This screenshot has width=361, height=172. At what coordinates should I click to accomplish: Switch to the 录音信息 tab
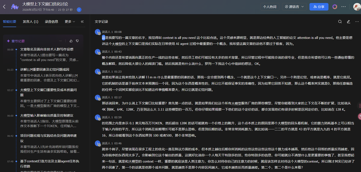(x=51, y=22)
